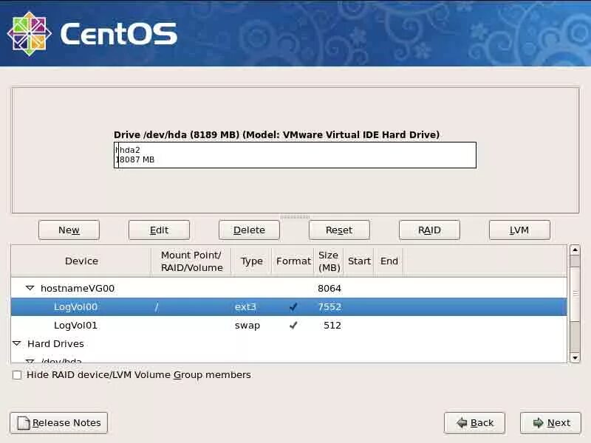The height and width of the screenshot is (443, 591).
Task: Click the swap type cell
Action: [x=247, y=325]
